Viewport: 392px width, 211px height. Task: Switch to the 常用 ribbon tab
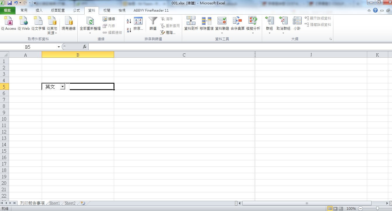(24, 10)
